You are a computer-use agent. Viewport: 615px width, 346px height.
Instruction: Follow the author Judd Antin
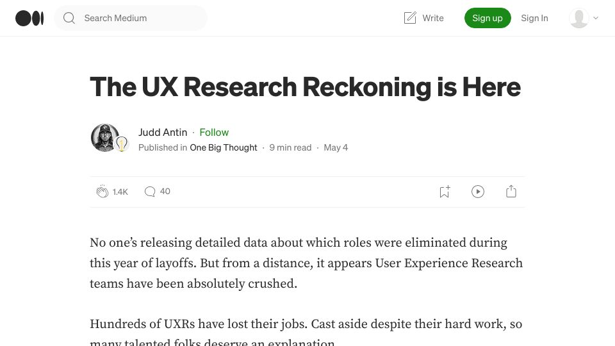coord(214,132)
